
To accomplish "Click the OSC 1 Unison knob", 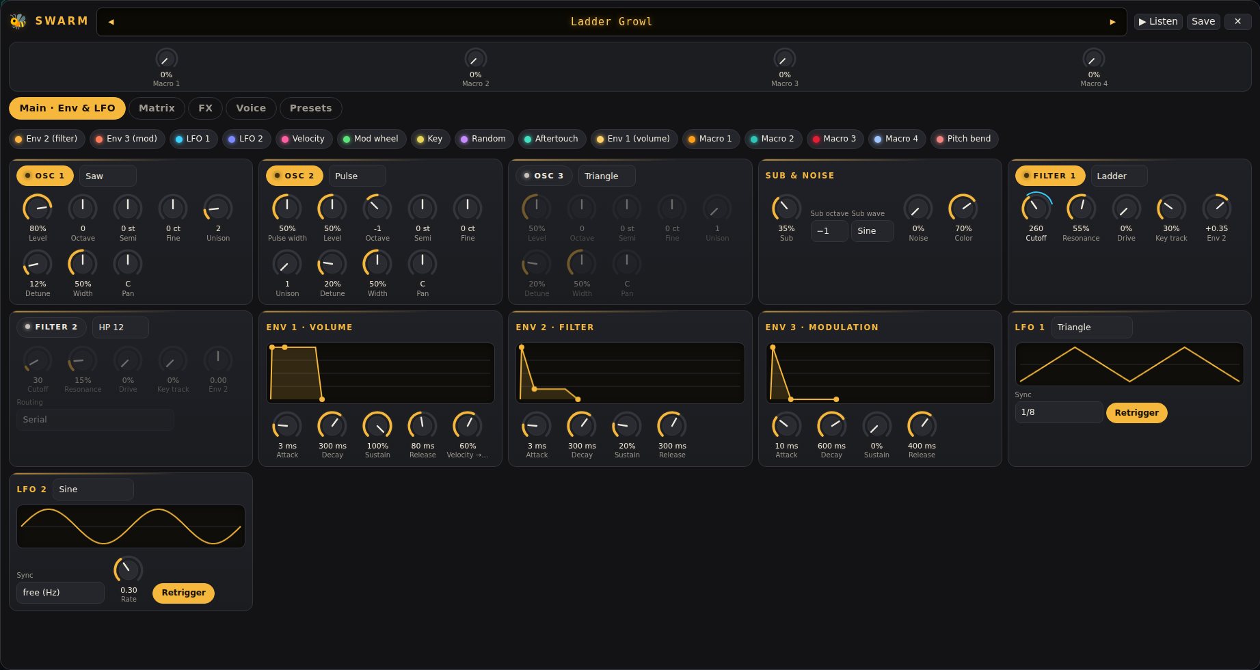I will [218, 208].
